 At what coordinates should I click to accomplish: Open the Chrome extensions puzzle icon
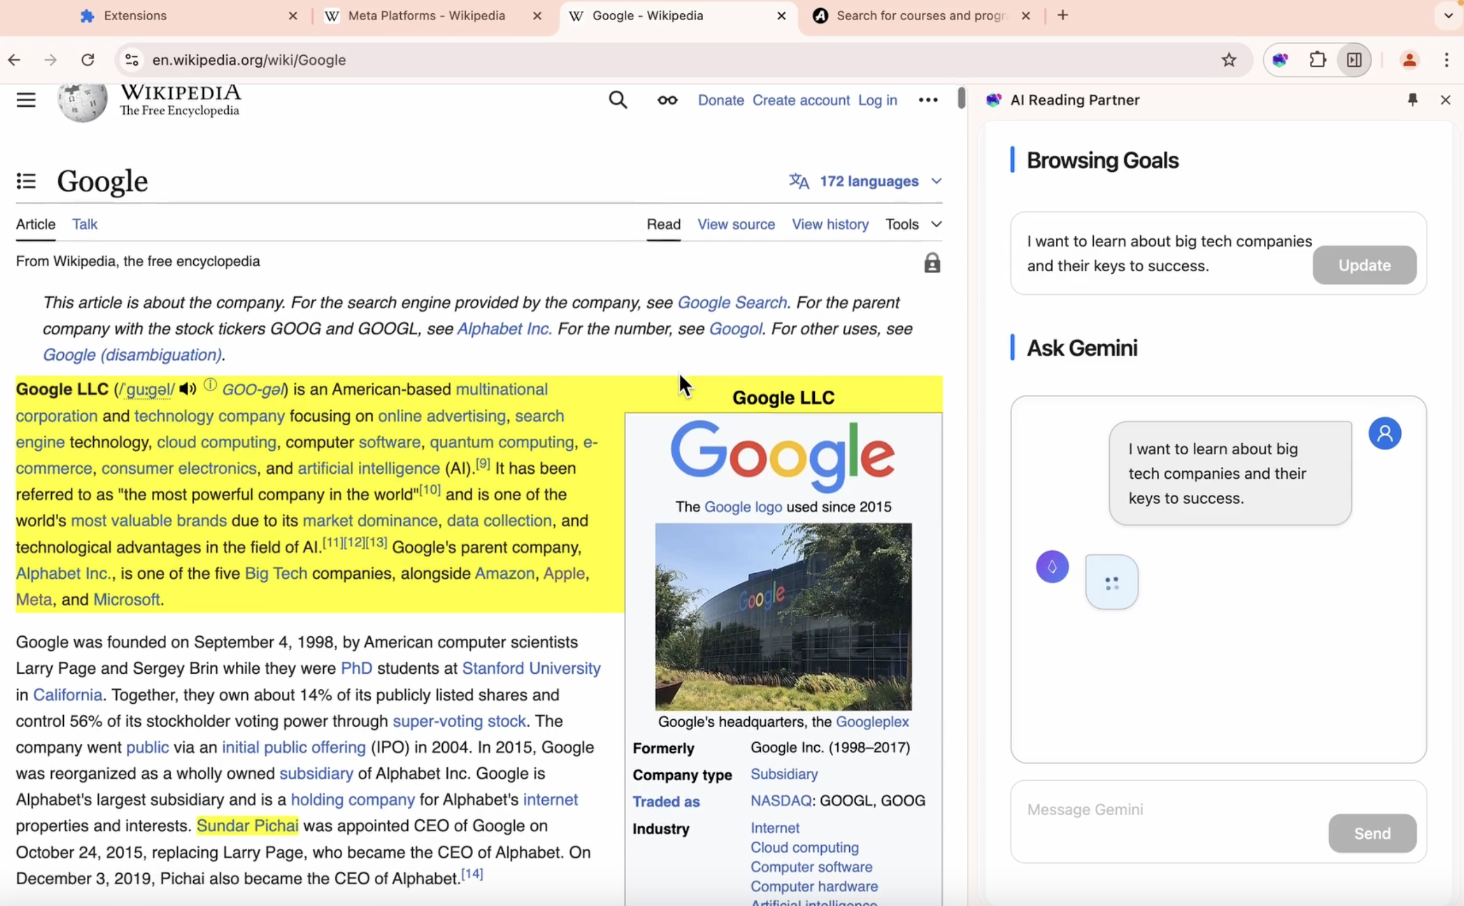point(1317,60)
